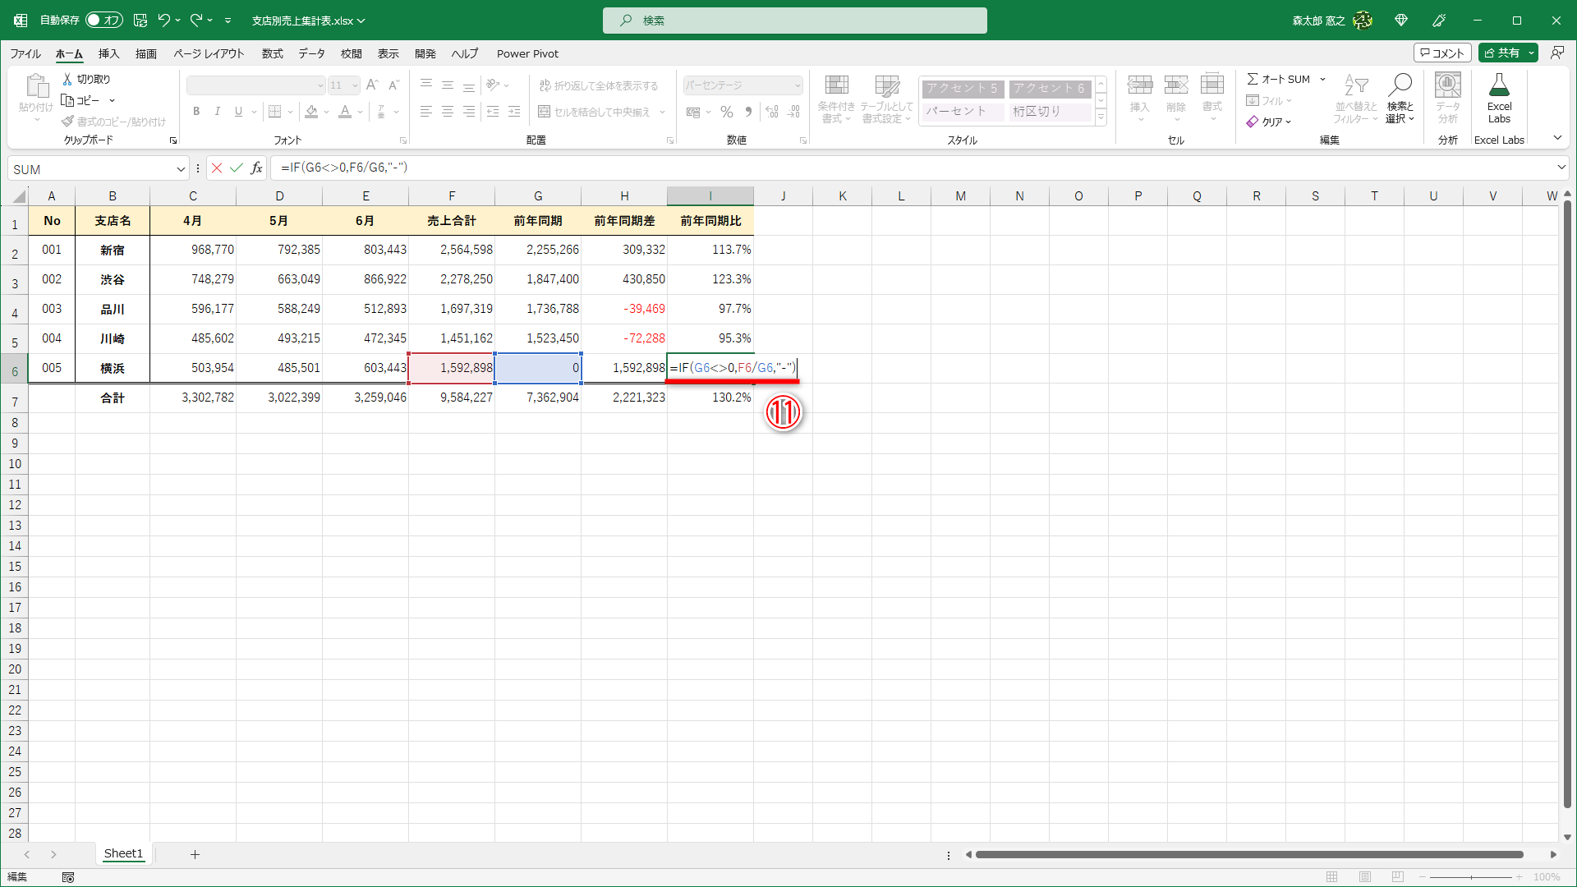The height and width of the screenshot is (887, 1577).
Task: Expand the Name Box dropdown
Action: click(x=181, y=169)
